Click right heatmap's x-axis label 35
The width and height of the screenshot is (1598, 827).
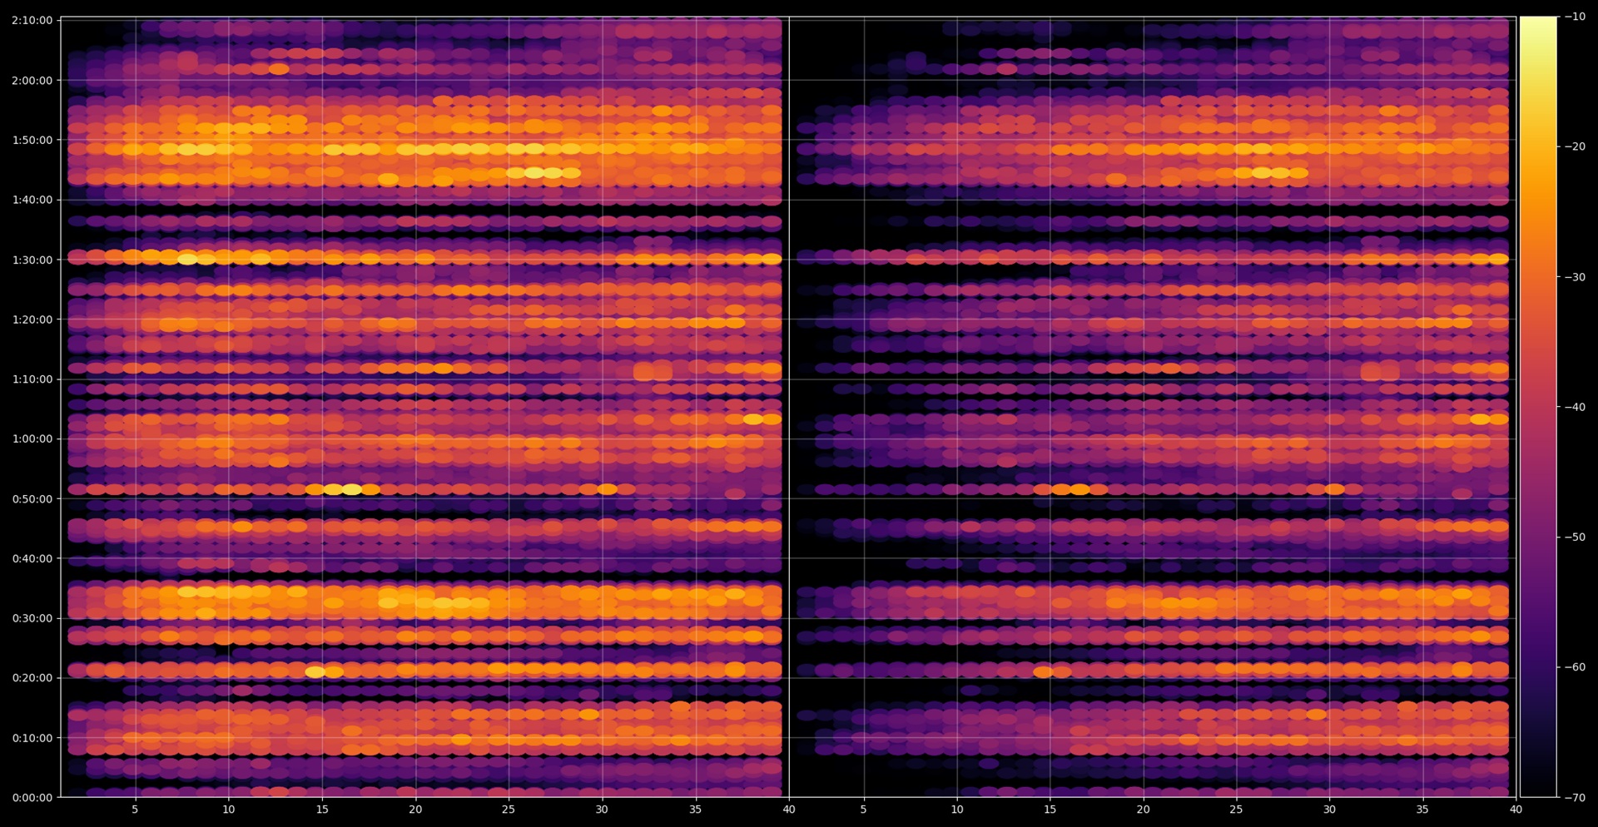(1422, 809)
